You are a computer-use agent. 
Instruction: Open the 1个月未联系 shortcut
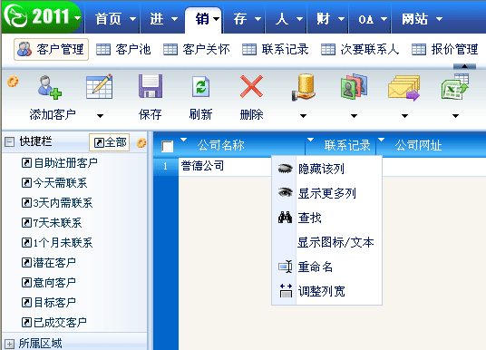[x=57, y=242]
